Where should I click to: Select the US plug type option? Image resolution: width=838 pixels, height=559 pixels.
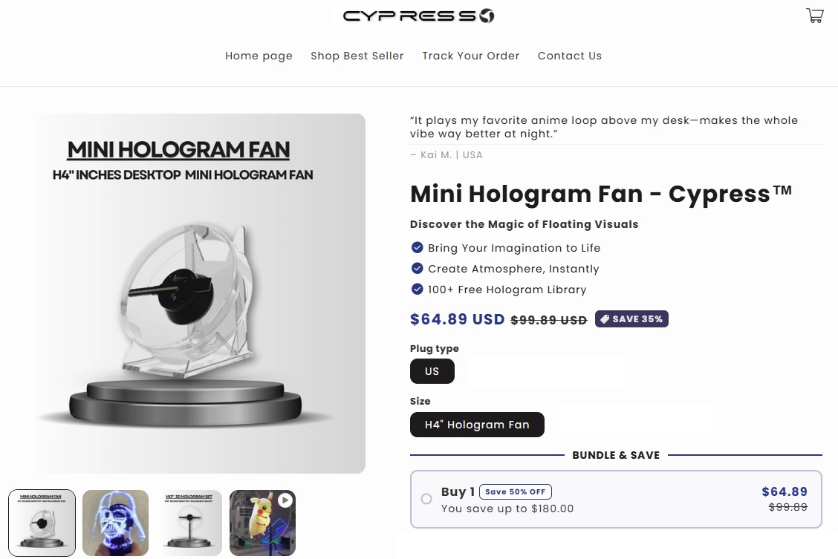(432, 371)
